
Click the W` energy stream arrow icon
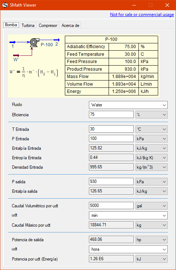(x=16, y=55)
